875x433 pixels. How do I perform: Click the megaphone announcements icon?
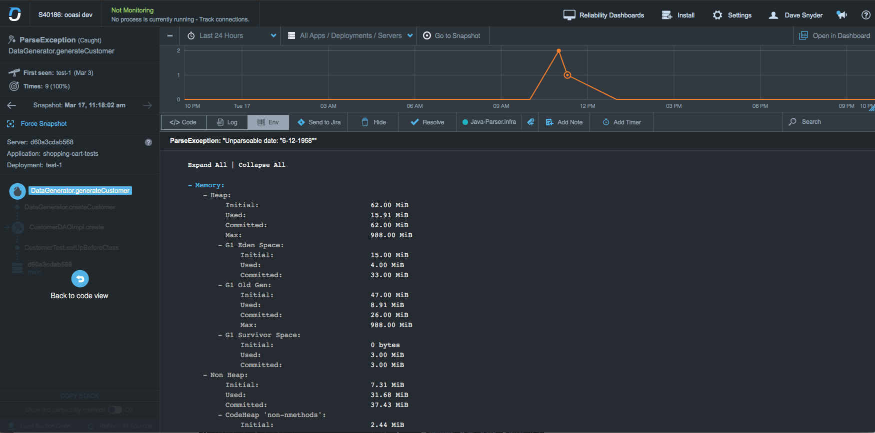click(842, 15)
